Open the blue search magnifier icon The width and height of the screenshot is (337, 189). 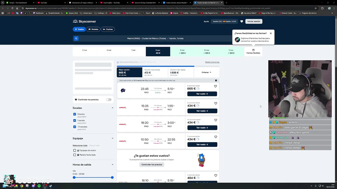click(x=76, y=38)
